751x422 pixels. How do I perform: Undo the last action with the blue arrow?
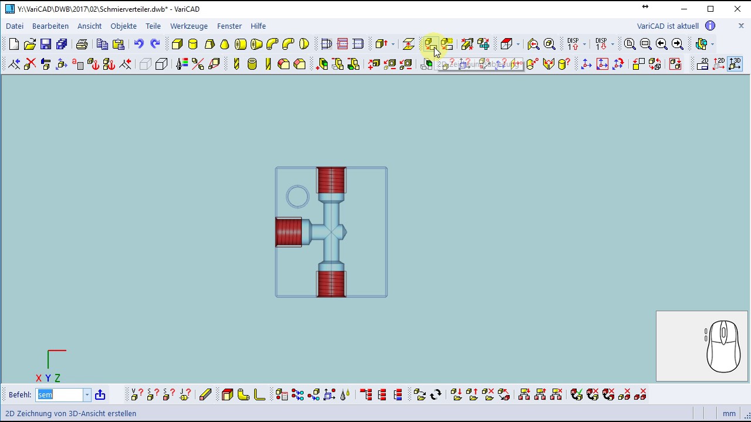(x=138, y=44)
